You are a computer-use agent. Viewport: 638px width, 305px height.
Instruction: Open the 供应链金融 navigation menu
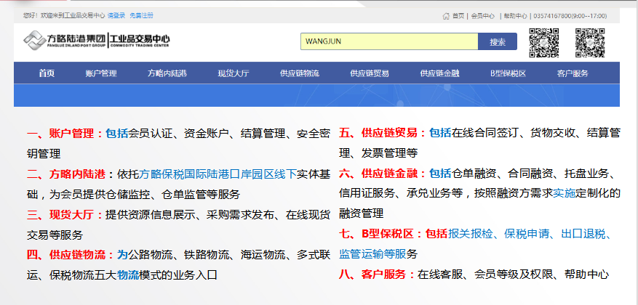(x=439, y=73)
